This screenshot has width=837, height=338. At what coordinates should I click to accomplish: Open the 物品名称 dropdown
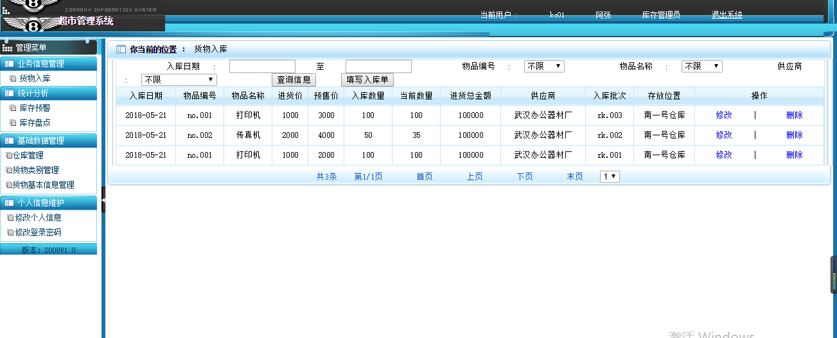701,66
